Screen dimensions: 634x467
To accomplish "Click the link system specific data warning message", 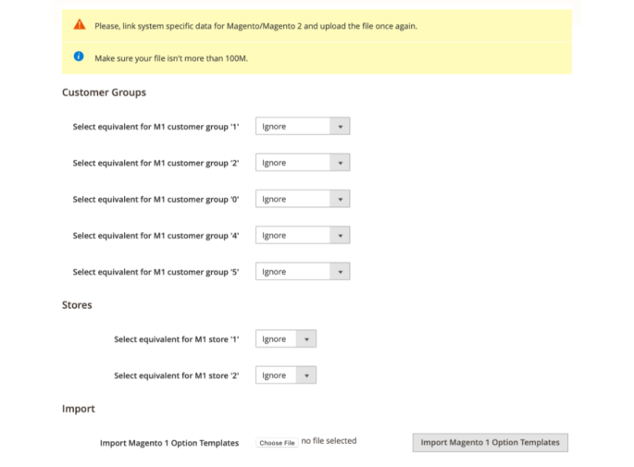I will (x=255, y=26).
